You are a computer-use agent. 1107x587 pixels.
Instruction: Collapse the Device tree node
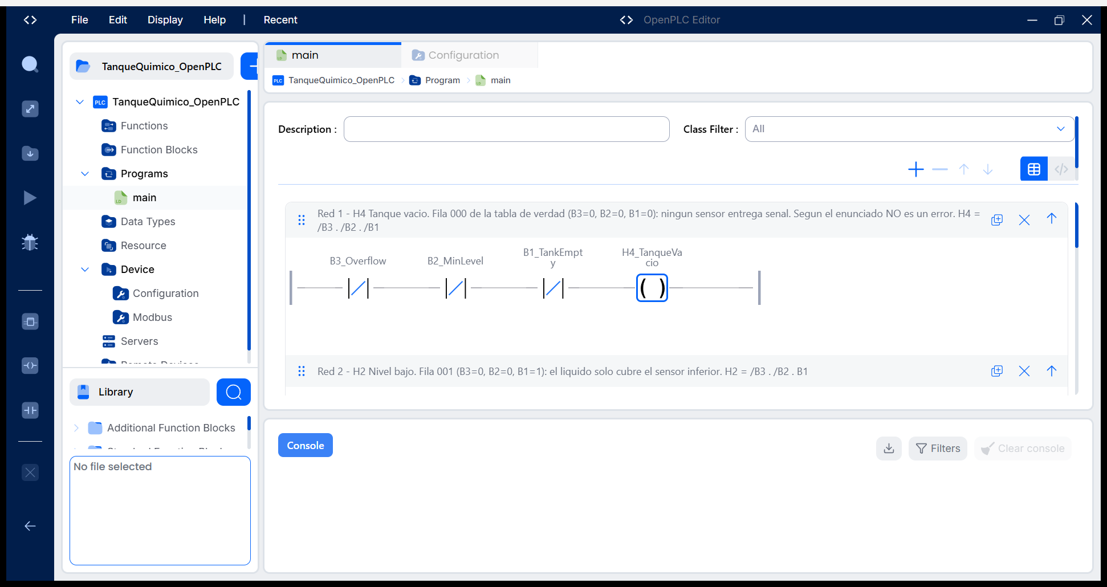(x=85, y=270)
